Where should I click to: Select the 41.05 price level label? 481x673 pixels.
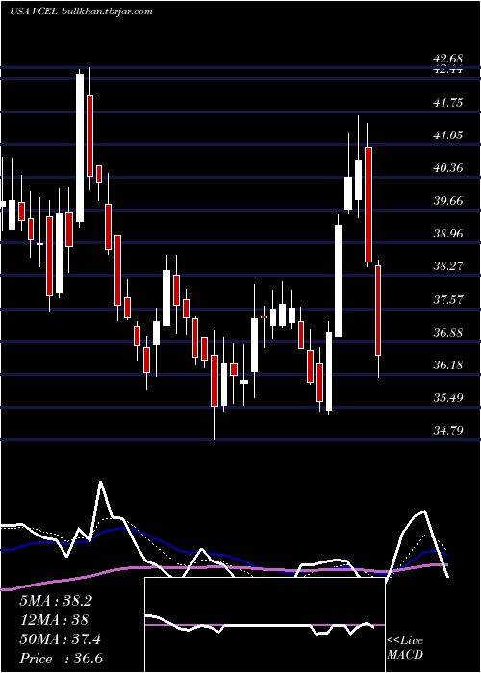click(448, 136)
